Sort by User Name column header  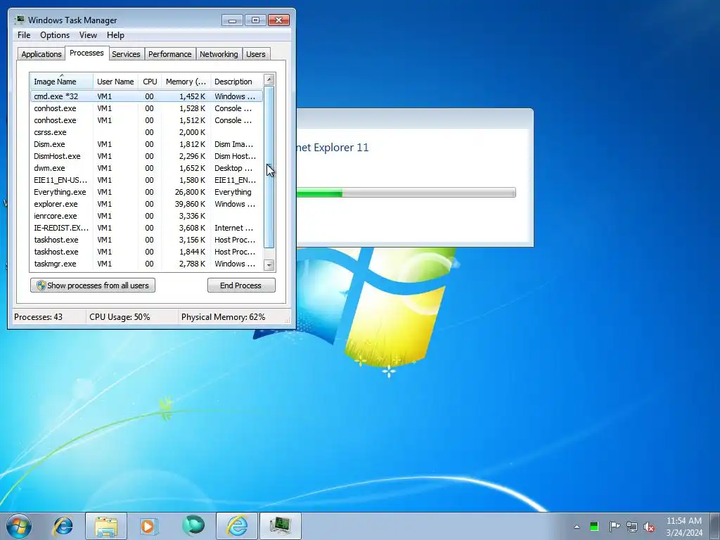coord(115,82)
